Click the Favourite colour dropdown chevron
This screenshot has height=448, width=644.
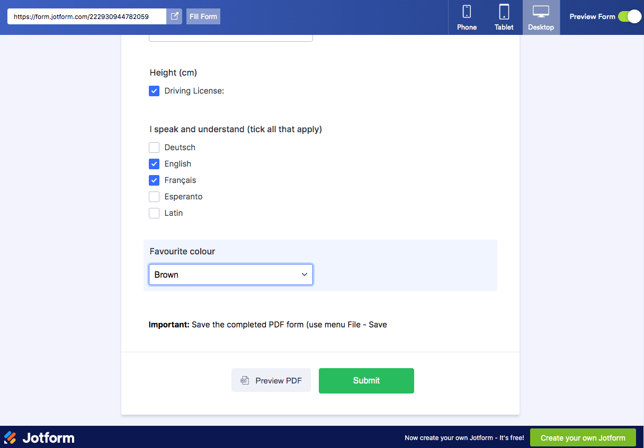tap(305, 275)
